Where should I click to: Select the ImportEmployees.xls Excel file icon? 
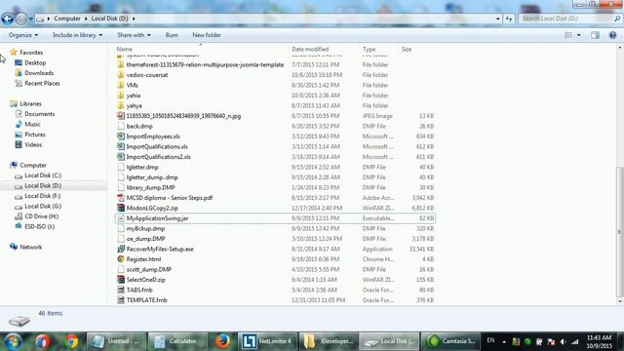click(121, 136)
